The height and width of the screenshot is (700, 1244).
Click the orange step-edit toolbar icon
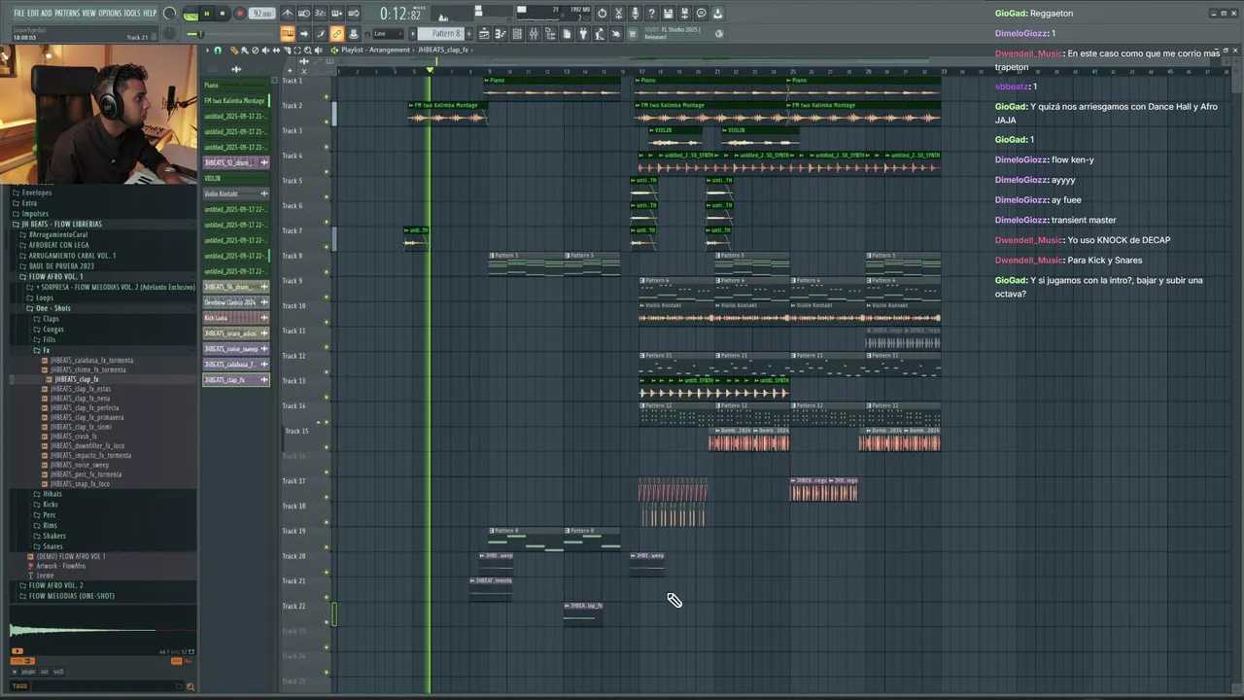tap(288, 34)
